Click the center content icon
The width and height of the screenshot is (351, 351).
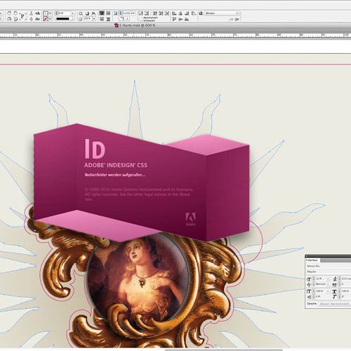[167, 13]
